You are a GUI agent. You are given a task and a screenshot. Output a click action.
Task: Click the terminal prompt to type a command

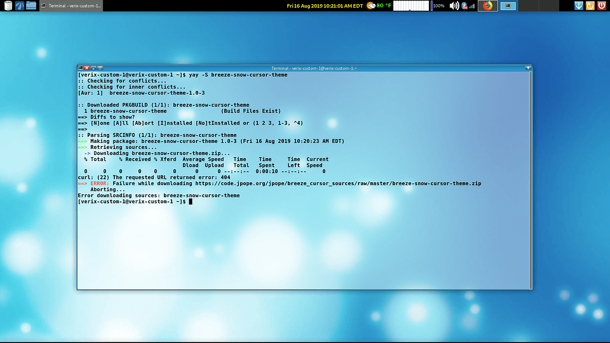191,201
